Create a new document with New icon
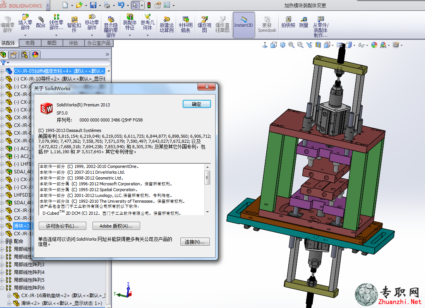This screenshot has width=425, height=308. click(x=65, y=5)
